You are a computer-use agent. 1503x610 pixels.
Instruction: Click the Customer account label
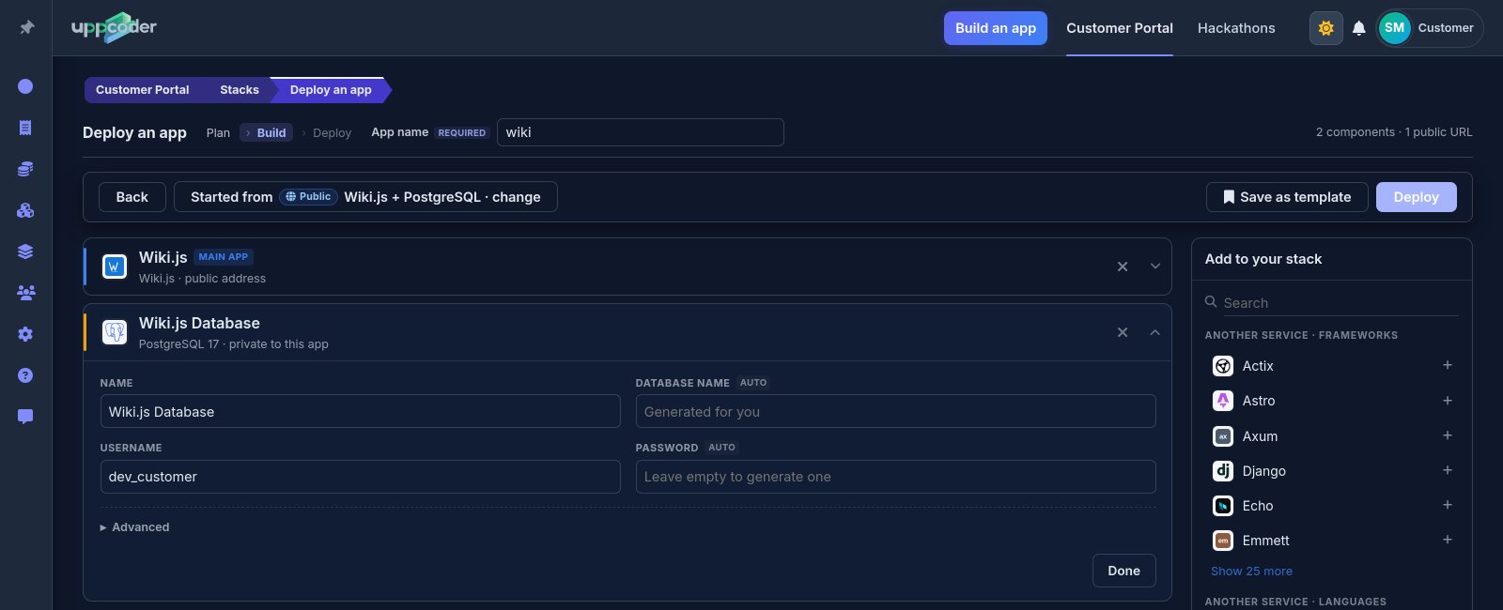tap(1445, 28)
